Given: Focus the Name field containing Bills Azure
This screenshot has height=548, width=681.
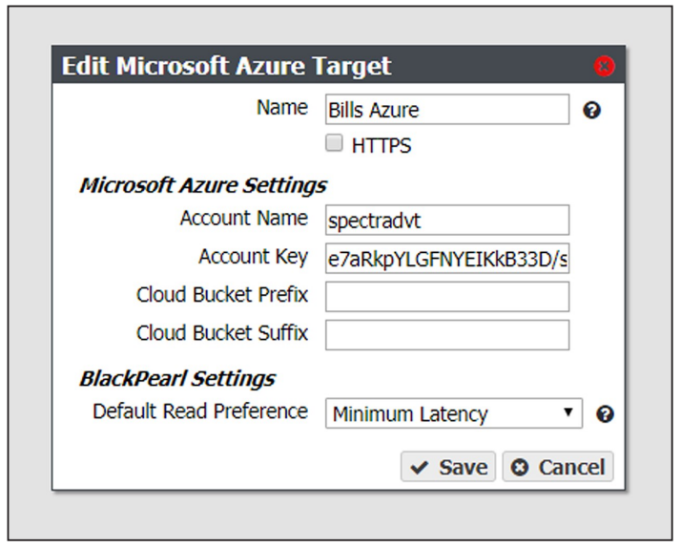Looking at the screenshot, I should coord(447,110).
